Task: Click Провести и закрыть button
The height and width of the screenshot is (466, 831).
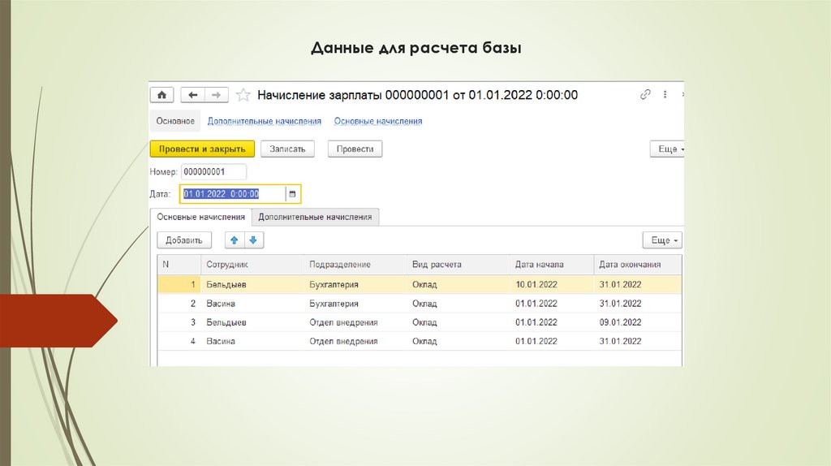Action: [203, 149]
